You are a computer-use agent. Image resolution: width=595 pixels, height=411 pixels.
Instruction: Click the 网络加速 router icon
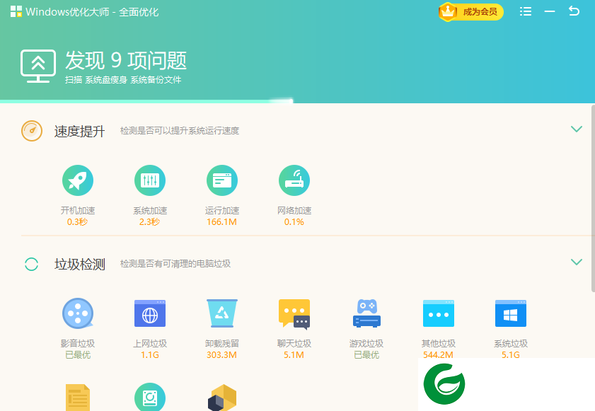[294, 180]
